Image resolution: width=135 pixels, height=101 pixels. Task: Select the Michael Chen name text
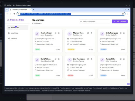click(x=78, y=33)
